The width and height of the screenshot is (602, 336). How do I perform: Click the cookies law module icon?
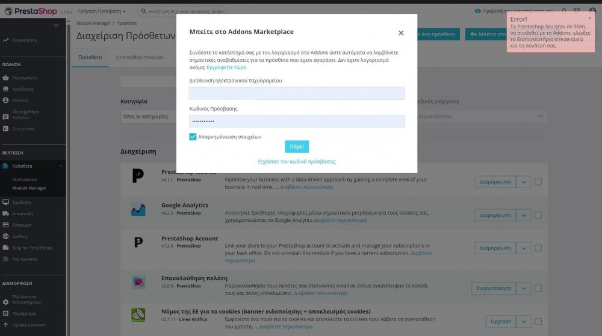(x=138, y=315)
